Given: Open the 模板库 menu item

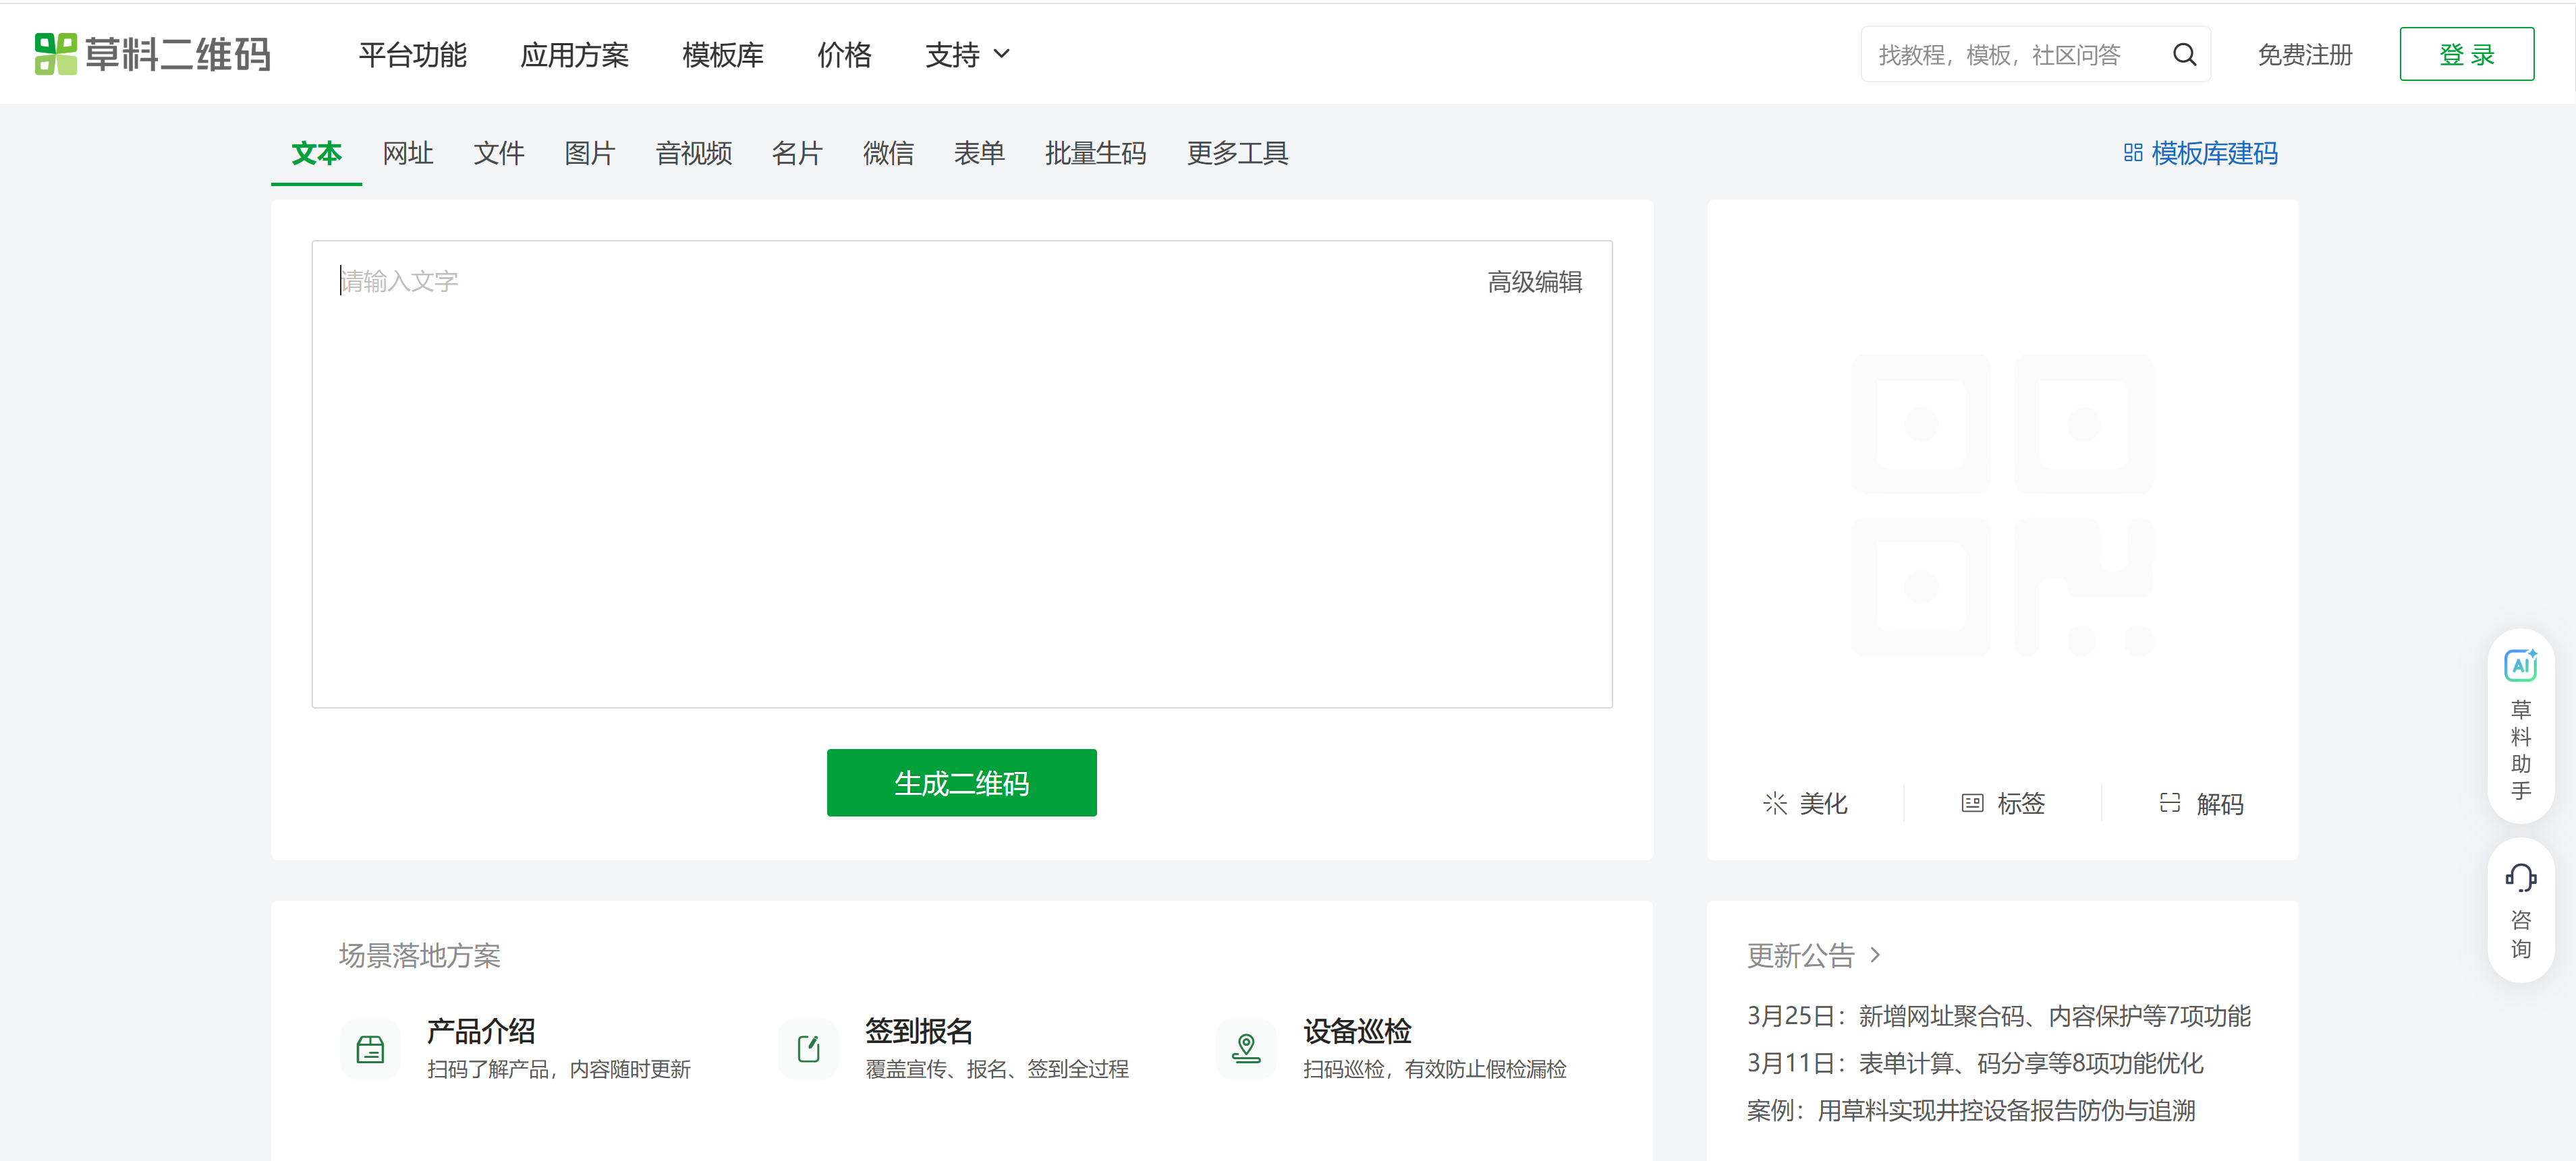Looking at the screenshot, I should [722, 55].
